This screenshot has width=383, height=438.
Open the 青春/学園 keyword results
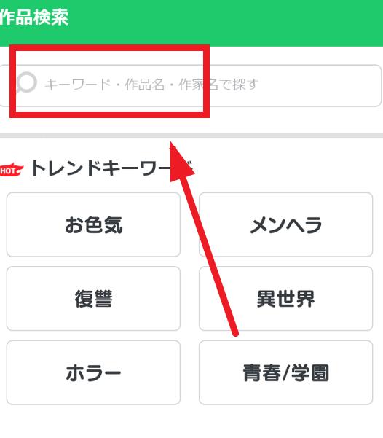(x=286, y=372)
